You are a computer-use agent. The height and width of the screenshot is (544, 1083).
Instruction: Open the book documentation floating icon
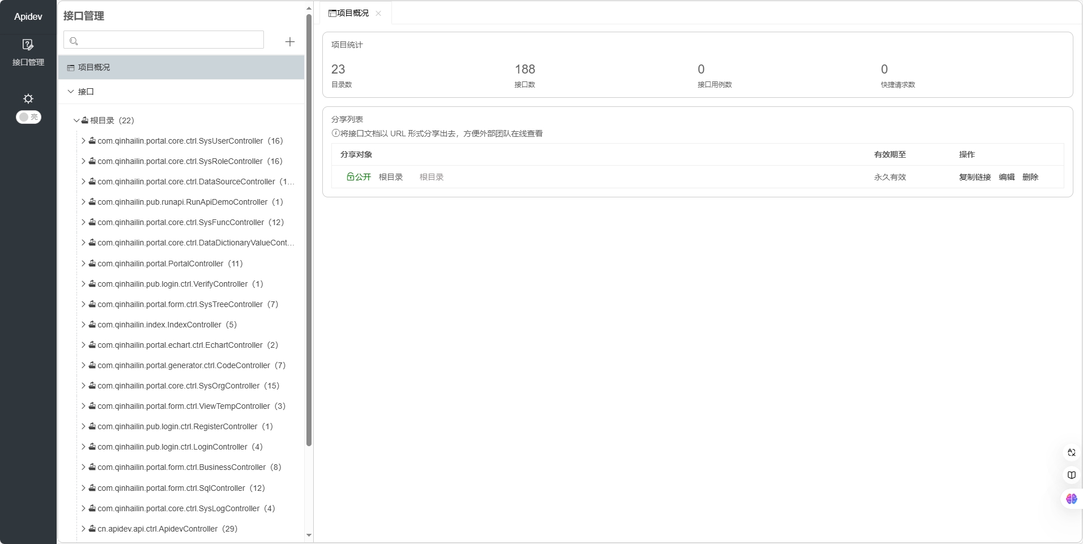[1071, 475]
